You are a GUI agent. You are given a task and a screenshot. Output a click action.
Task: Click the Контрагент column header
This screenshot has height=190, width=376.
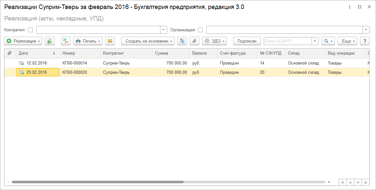click(x=126, y=53)
